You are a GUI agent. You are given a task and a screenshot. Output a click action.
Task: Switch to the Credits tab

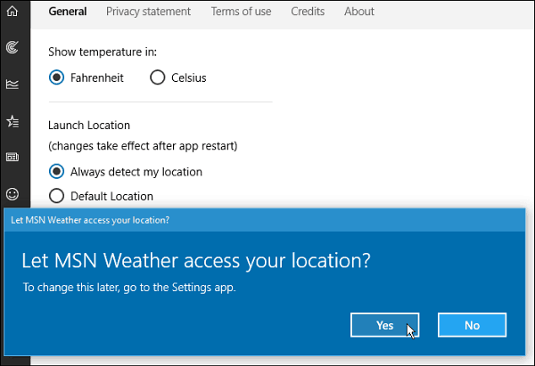point(308,12)
